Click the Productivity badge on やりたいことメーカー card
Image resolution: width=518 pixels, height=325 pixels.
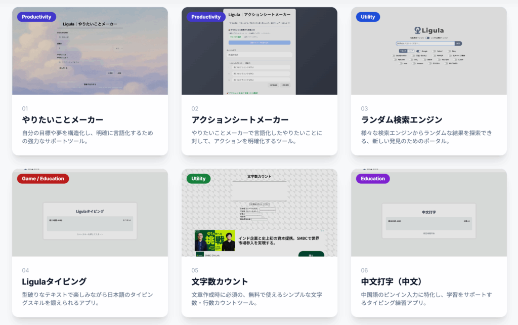[x=36, y=17]
